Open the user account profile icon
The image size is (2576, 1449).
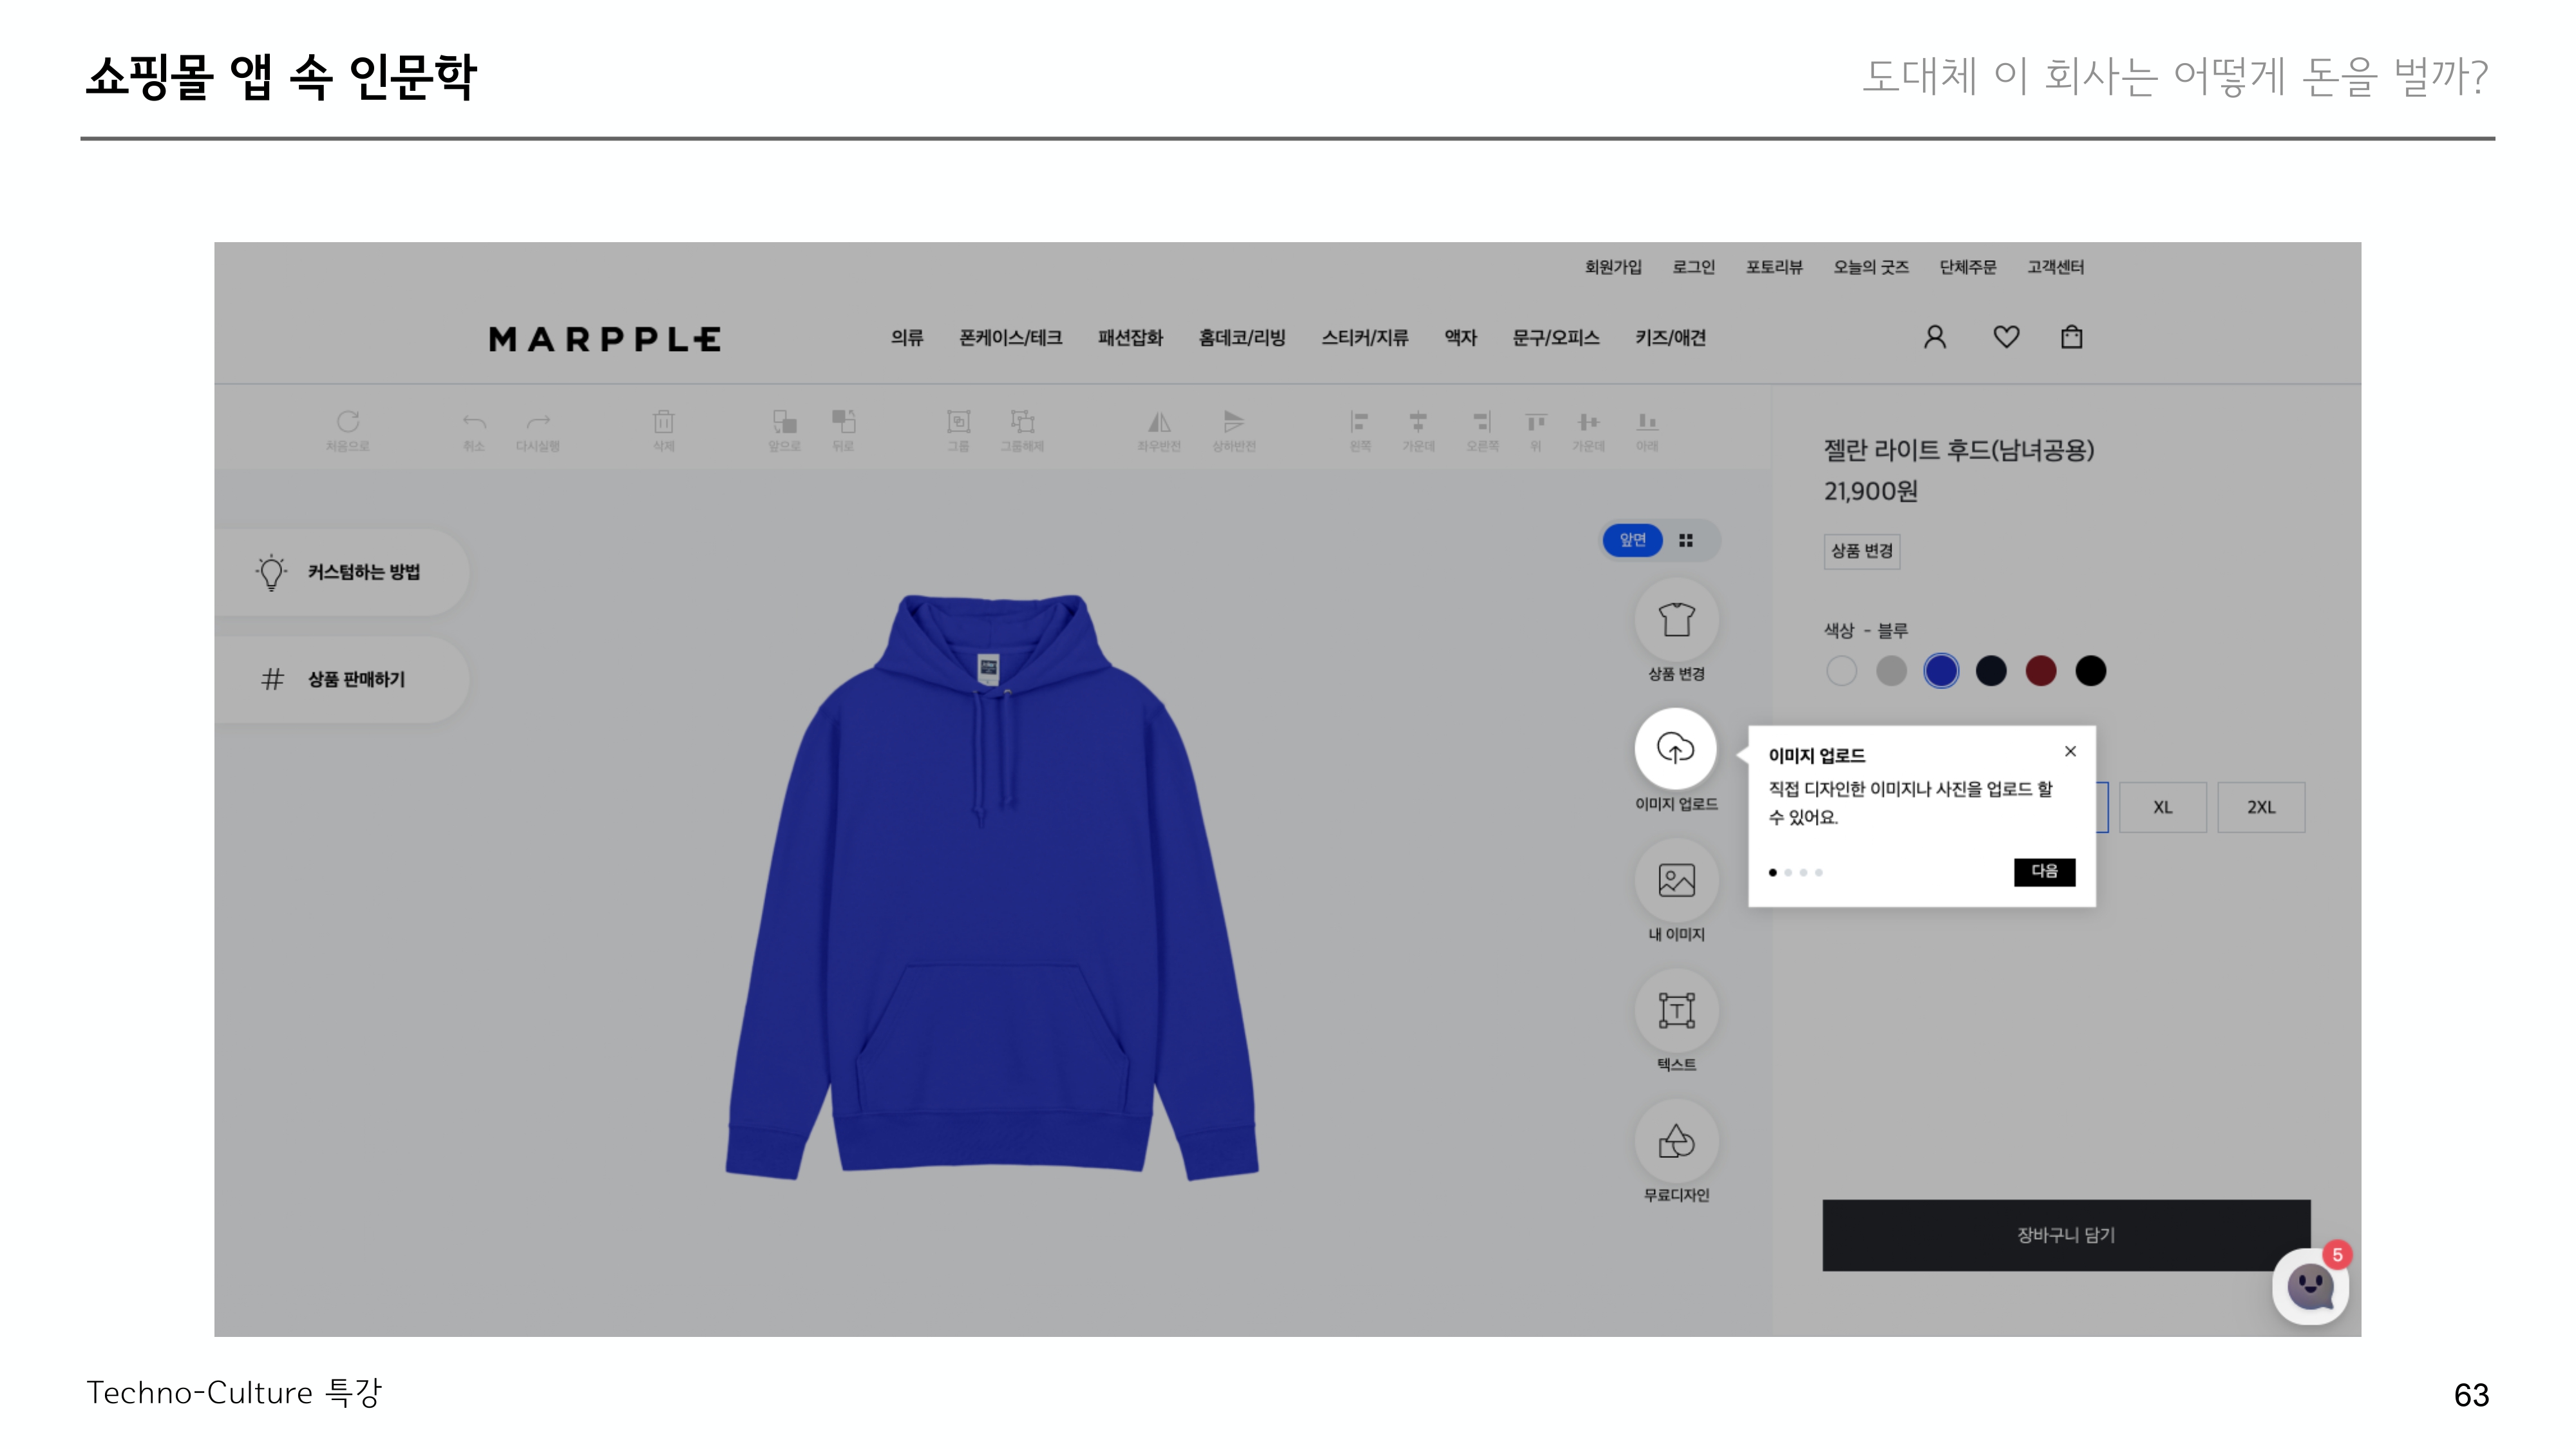(1934, 337)
